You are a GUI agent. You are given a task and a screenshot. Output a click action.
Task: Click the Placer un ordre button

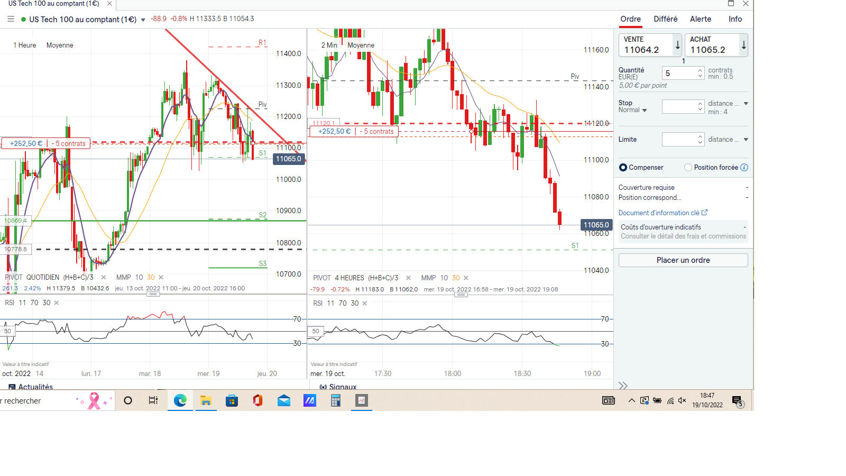(683, 260)
